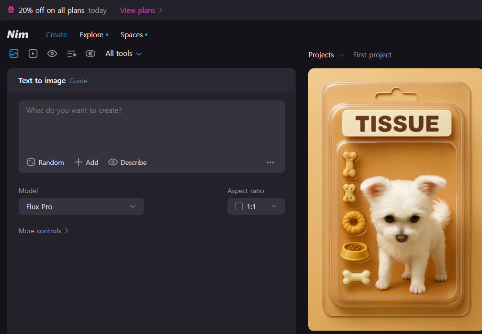Open the eye-shaped Describe tool in toolbar

coord(52,54)
